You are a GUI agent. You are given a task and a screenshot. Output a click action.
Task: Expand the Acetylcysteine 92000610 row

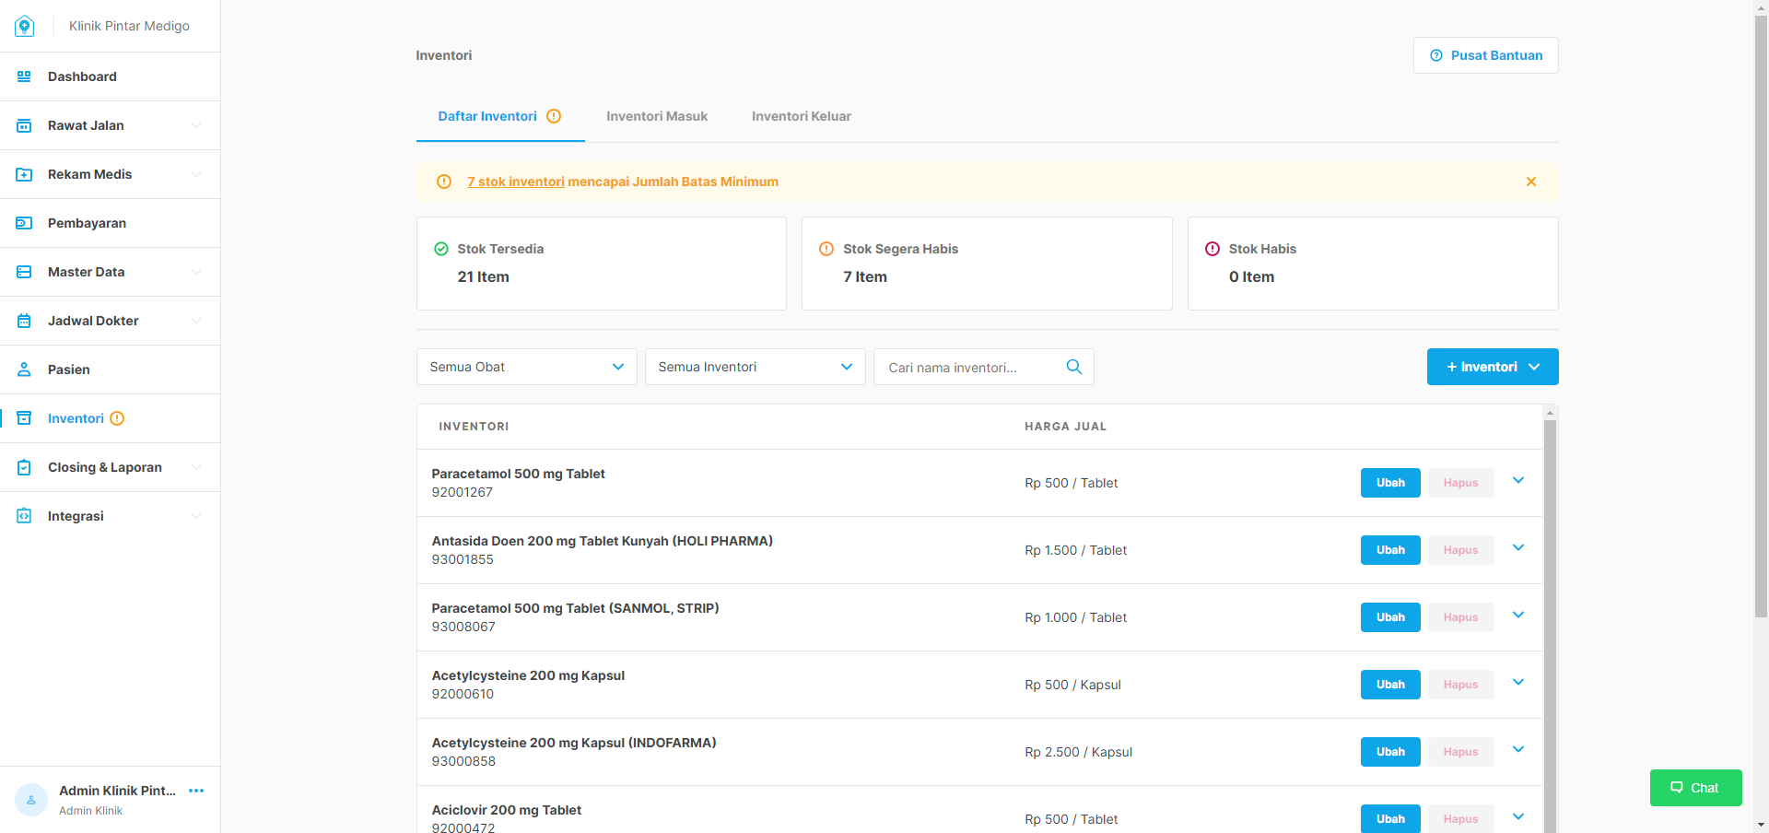point(1518,682)
